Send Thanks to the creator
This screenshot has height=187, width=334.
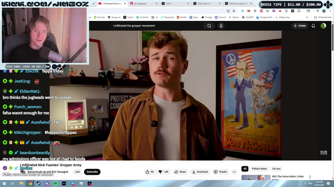[220, 172]
